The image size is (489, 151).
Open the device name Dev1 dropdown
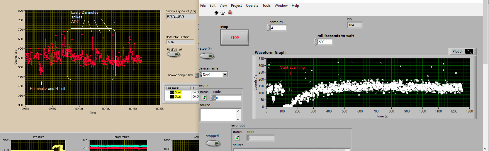(225, 75)
